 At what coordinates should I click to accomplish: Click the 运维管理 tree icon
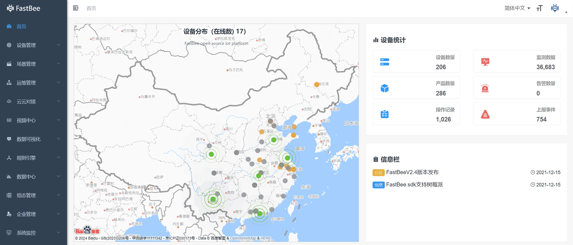(x=9, y=83)
